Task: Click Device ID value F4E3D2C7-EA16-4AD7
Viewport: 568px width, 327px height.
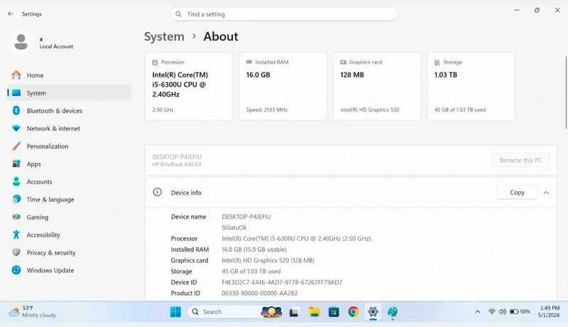Action: point(282,282)
